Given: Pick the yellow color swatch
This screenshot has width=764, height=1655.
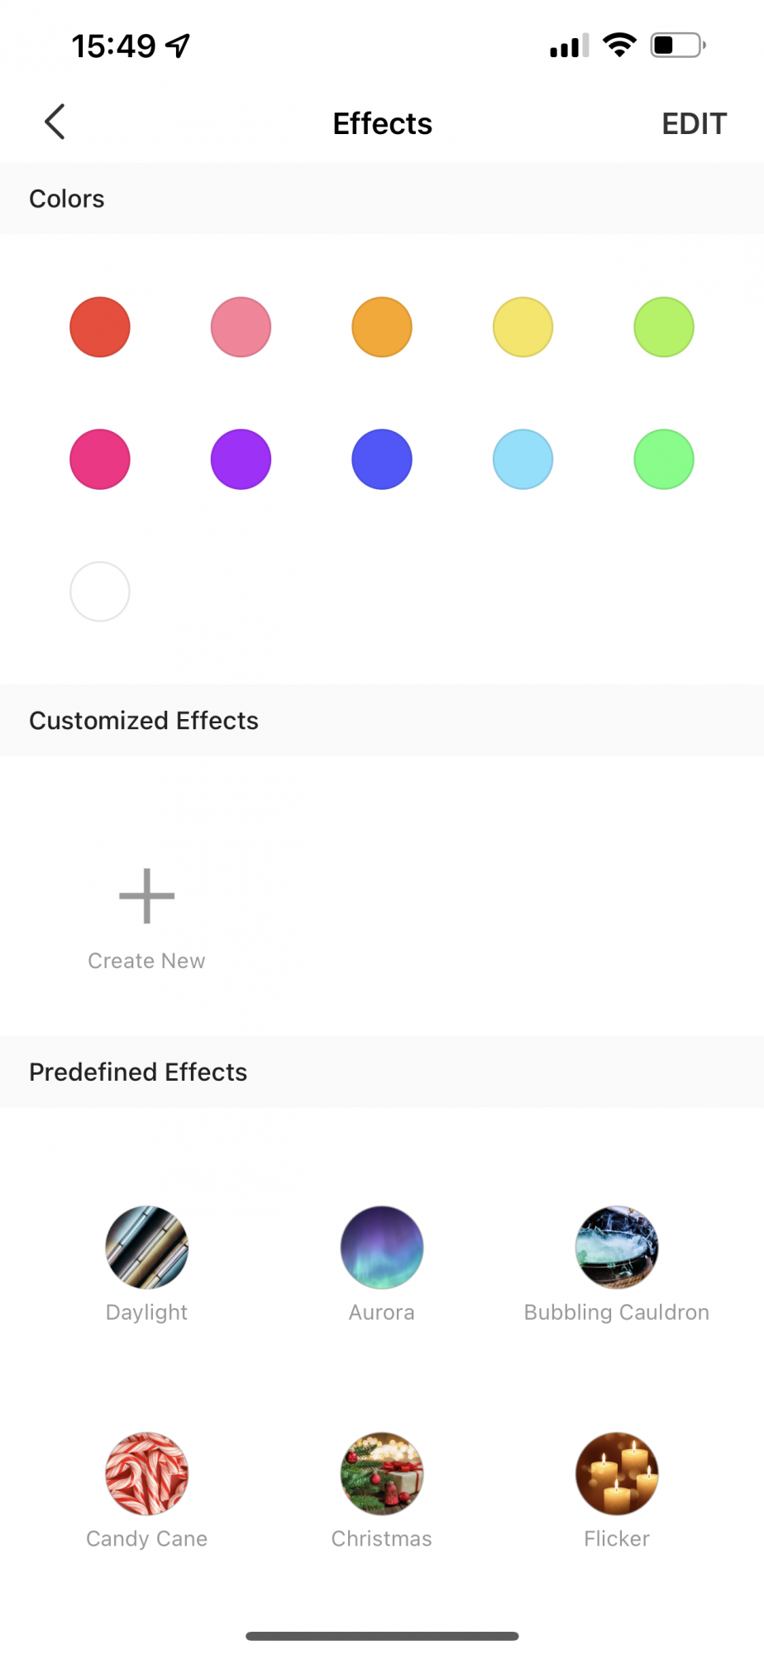Looking at the screenshot, I should [x=523, y=327].
